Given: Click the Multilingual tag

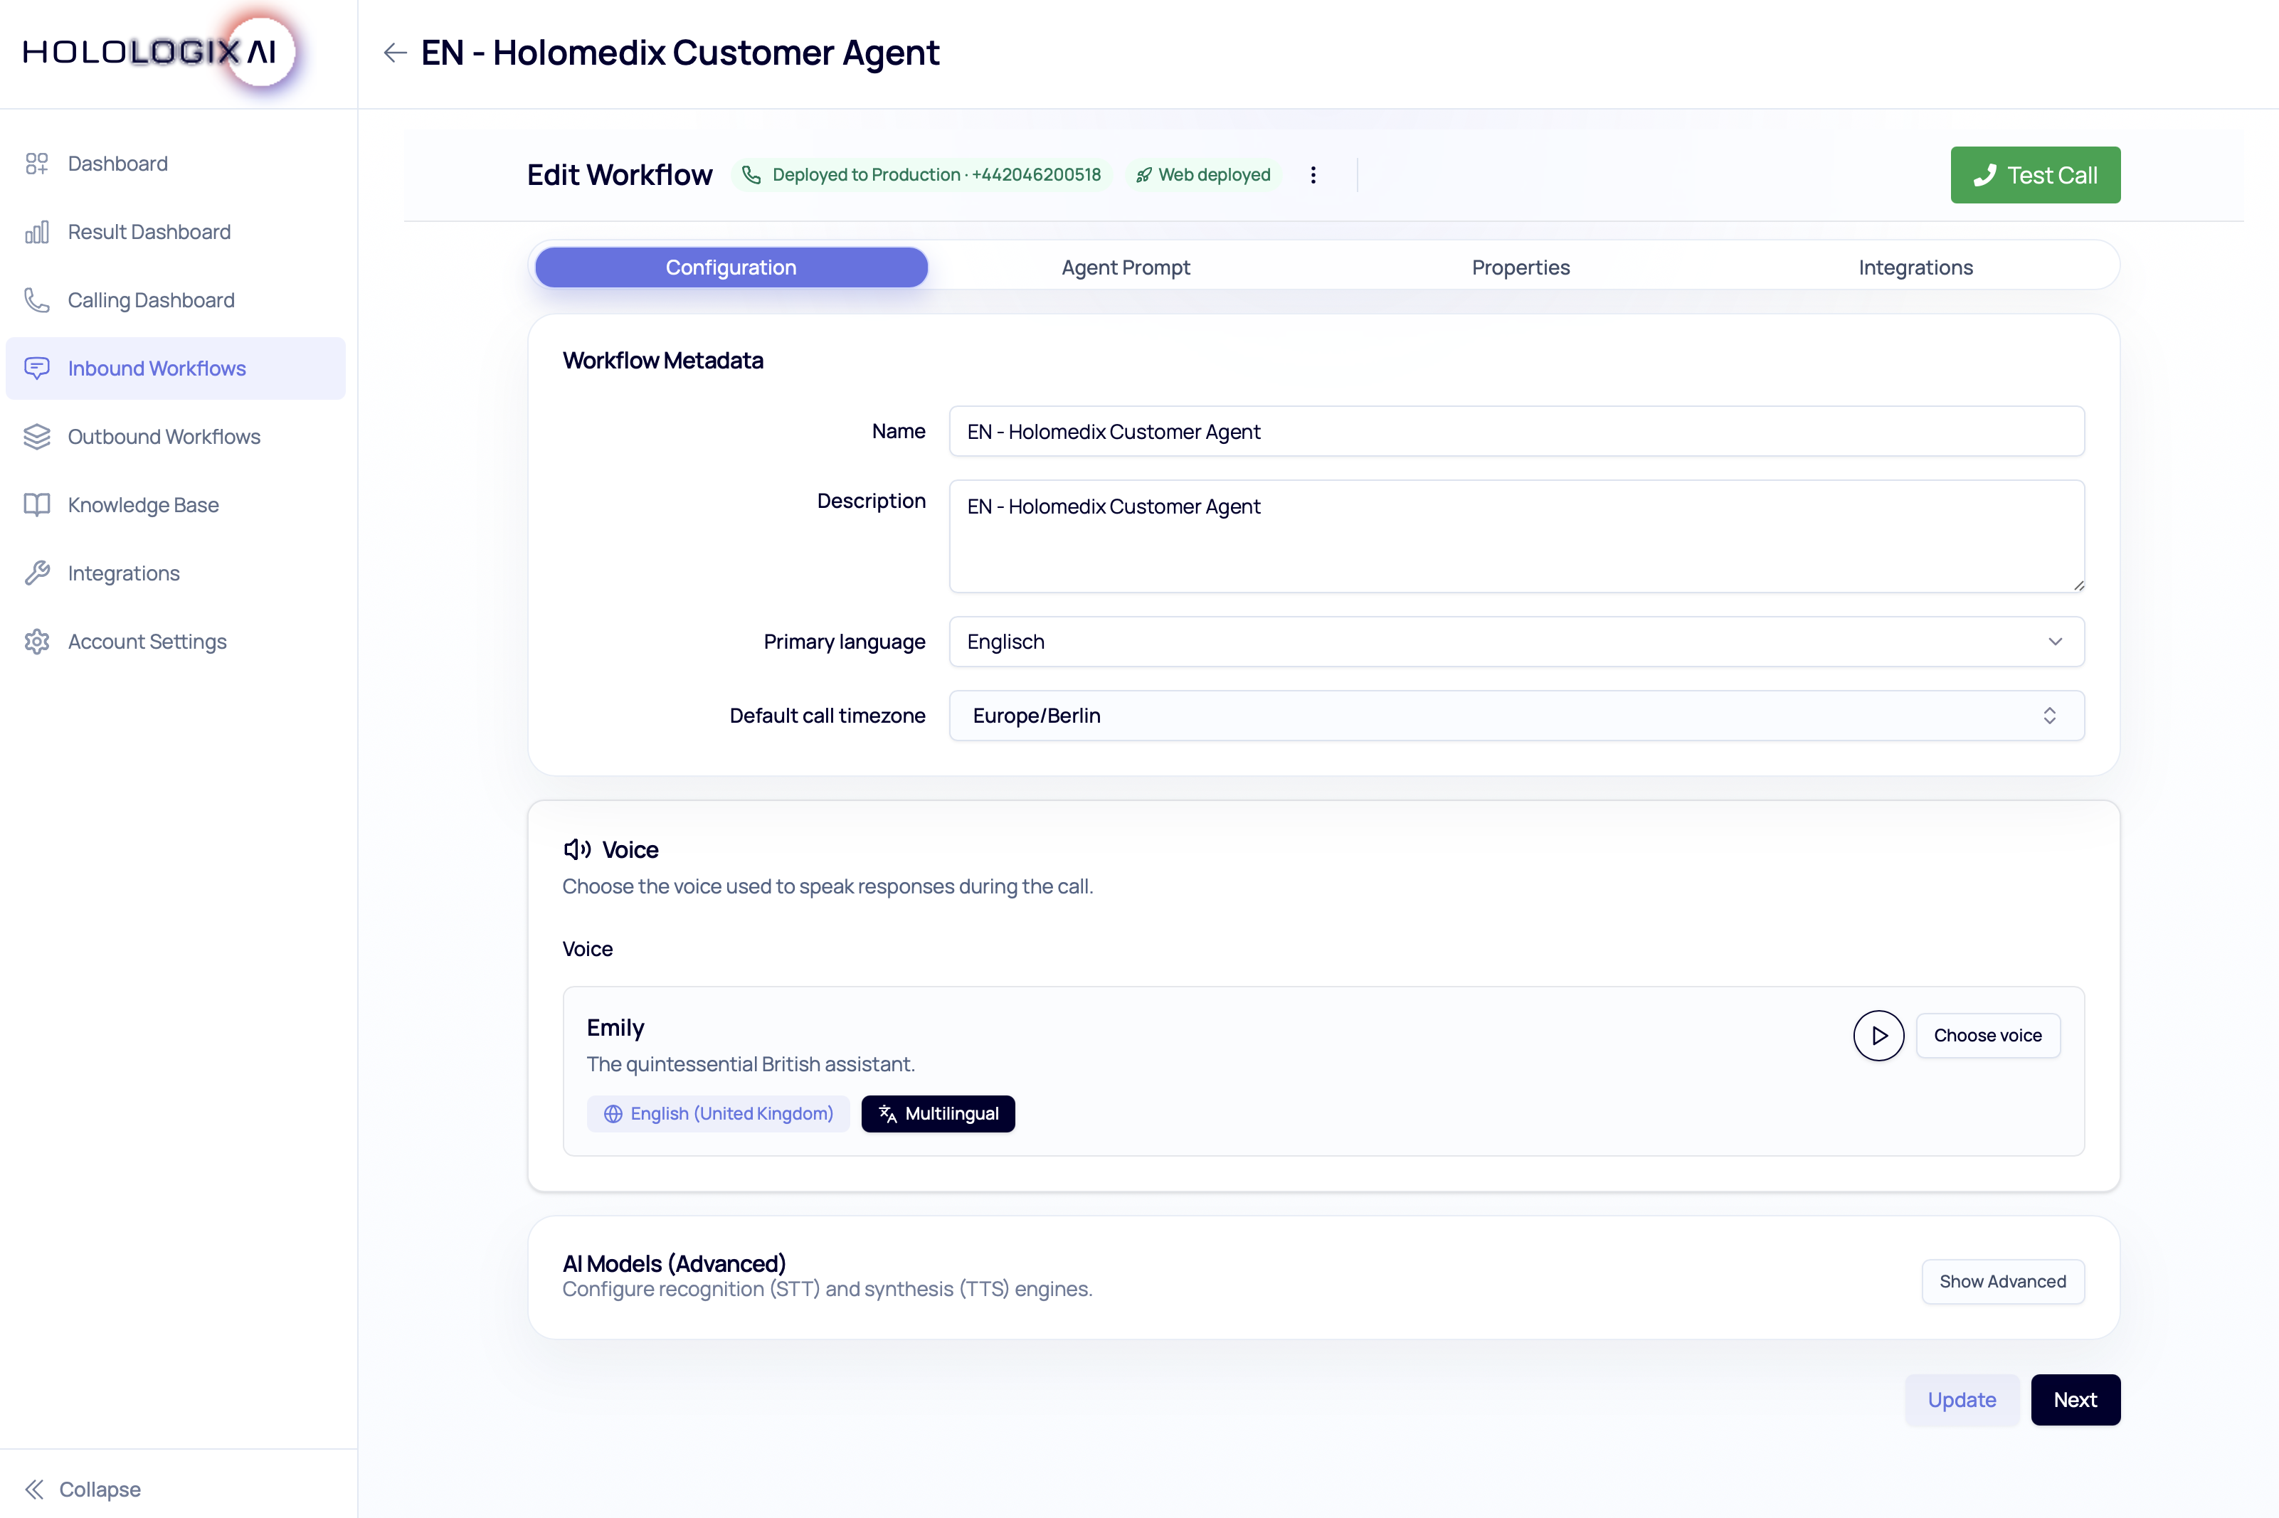Looking at the screenshot, I should coord(938,1114).
